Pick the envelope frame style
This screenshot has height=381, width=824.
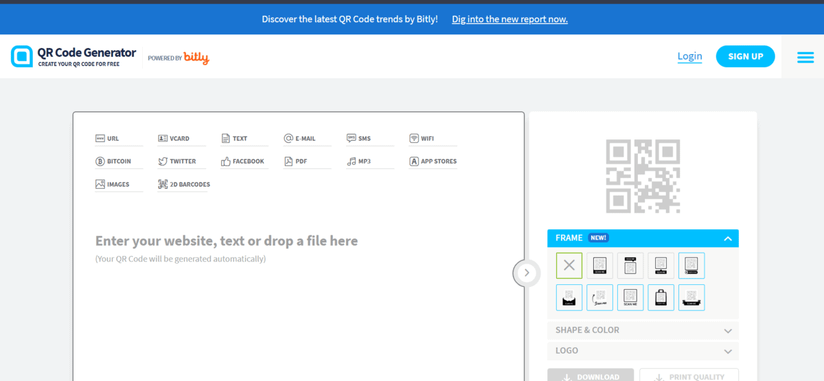569,297
